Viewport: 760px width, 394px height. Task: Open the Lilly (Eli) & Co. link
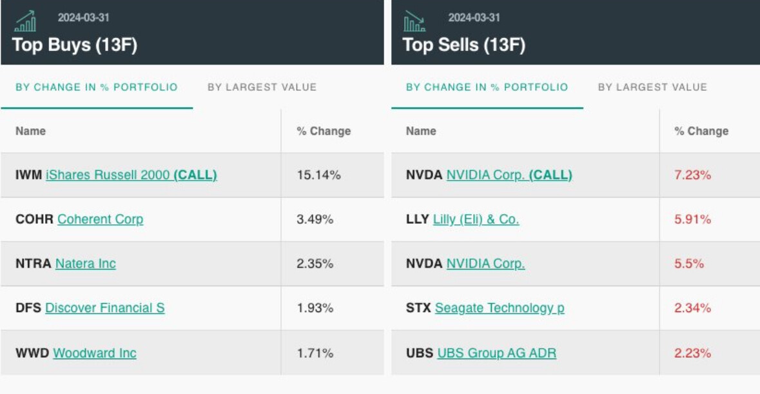coord(476,219)
